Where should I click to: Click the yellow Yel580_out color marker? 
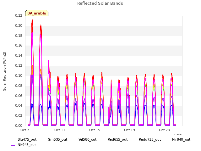point(74,140)
